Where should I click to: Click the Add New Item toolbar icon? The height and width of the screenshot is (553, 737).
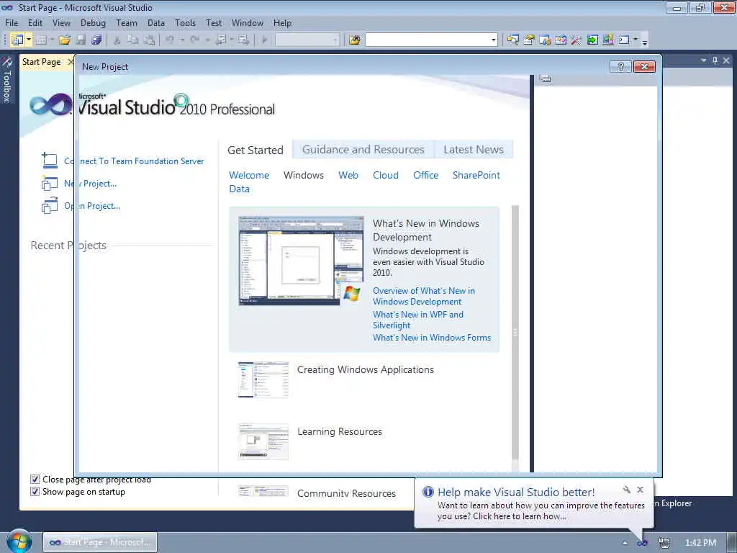(x=41, y=40)
